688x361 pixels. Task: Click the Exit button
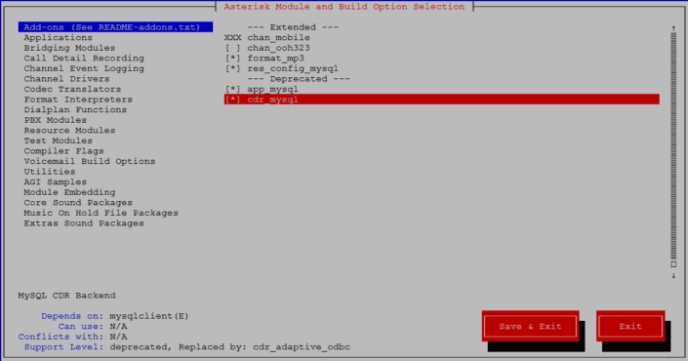click(630, 326)
